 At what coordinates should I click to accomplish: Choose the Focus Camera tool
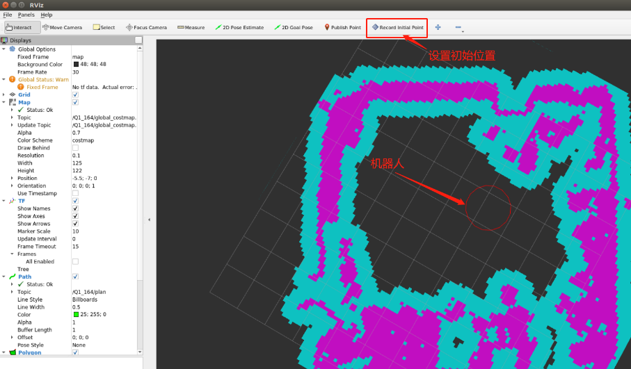pos(146,27)
